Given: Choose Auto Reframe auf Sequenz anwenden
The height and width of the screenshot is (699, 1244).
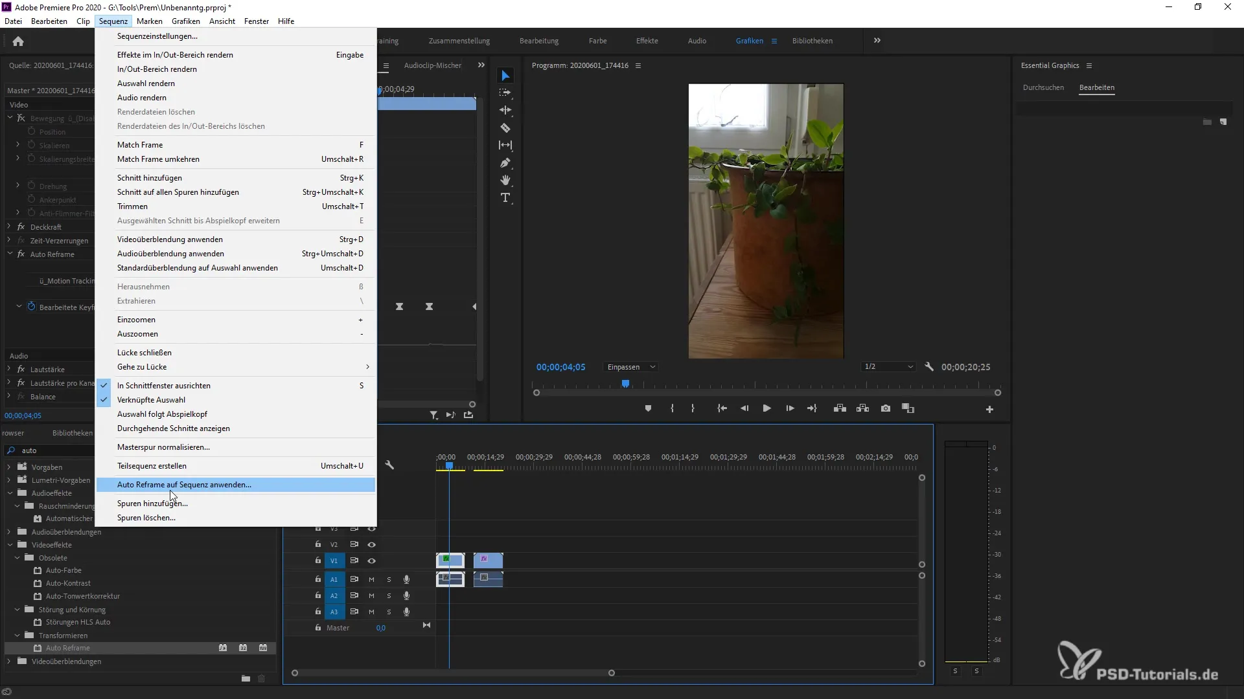Looking at the screenshot, I should (x=236, y=485).
